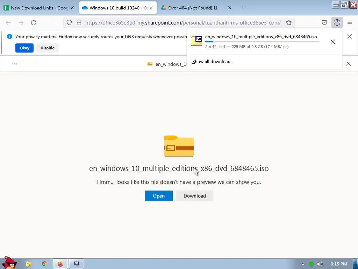358x269 pixels.
Task: Click Disable on DNS privacy notice
Action: pyautogui.click(x=48, y=48)
